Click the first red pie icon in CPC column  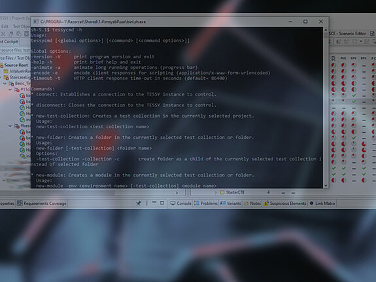pos(354,65)
